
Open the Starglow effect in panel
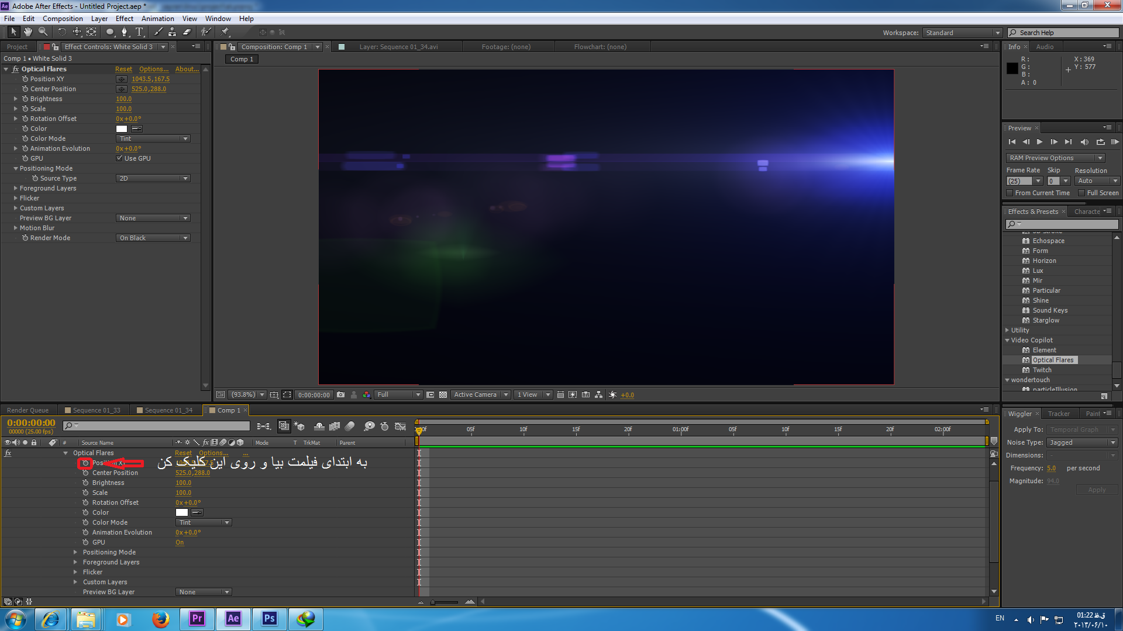[1046, 320]
